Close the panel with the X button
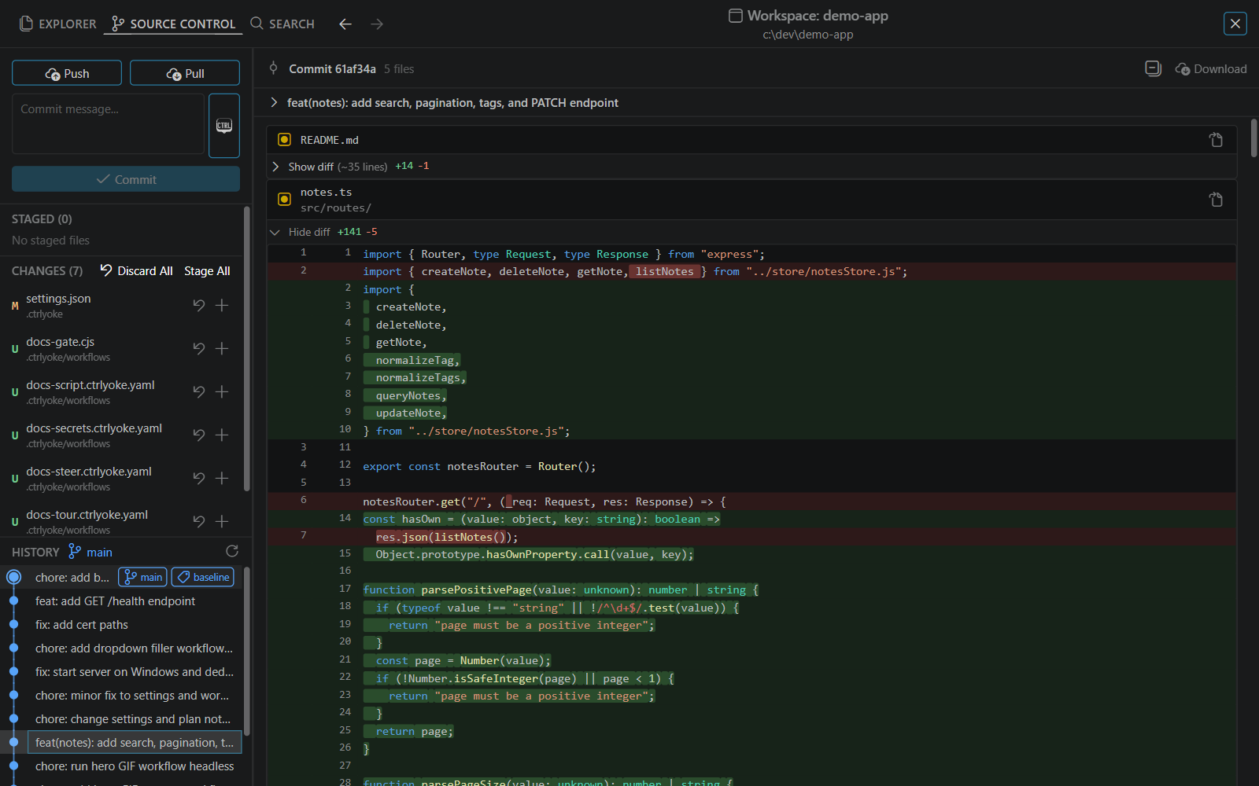 point(1235,24)
